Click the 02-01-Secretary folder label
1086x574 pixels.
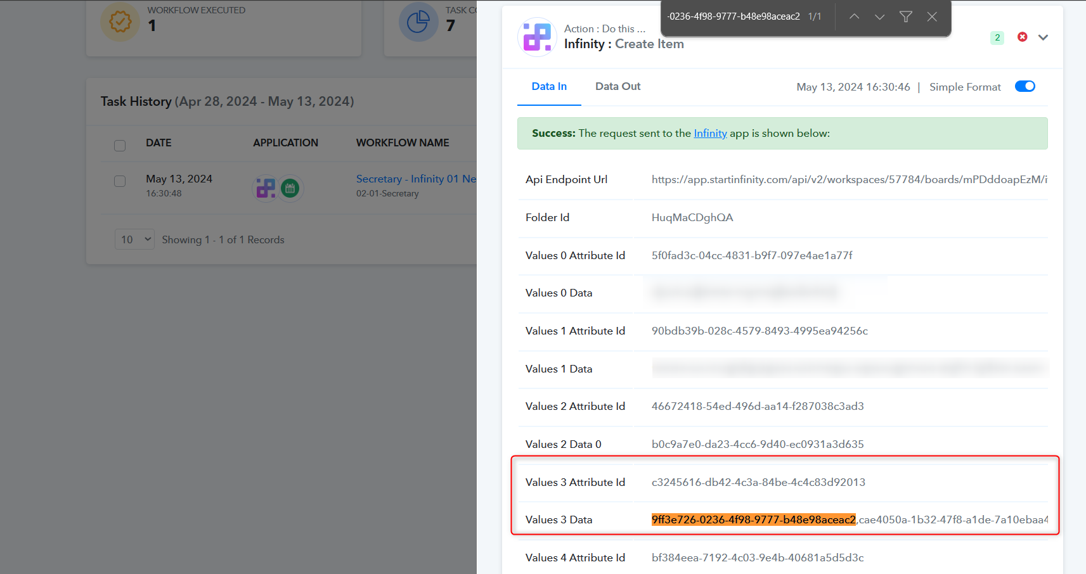(387, 194)
